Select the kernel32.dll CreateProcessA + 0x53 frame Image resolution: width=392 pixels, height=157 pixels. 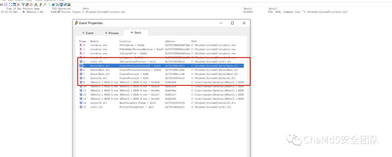pos(161,78)
